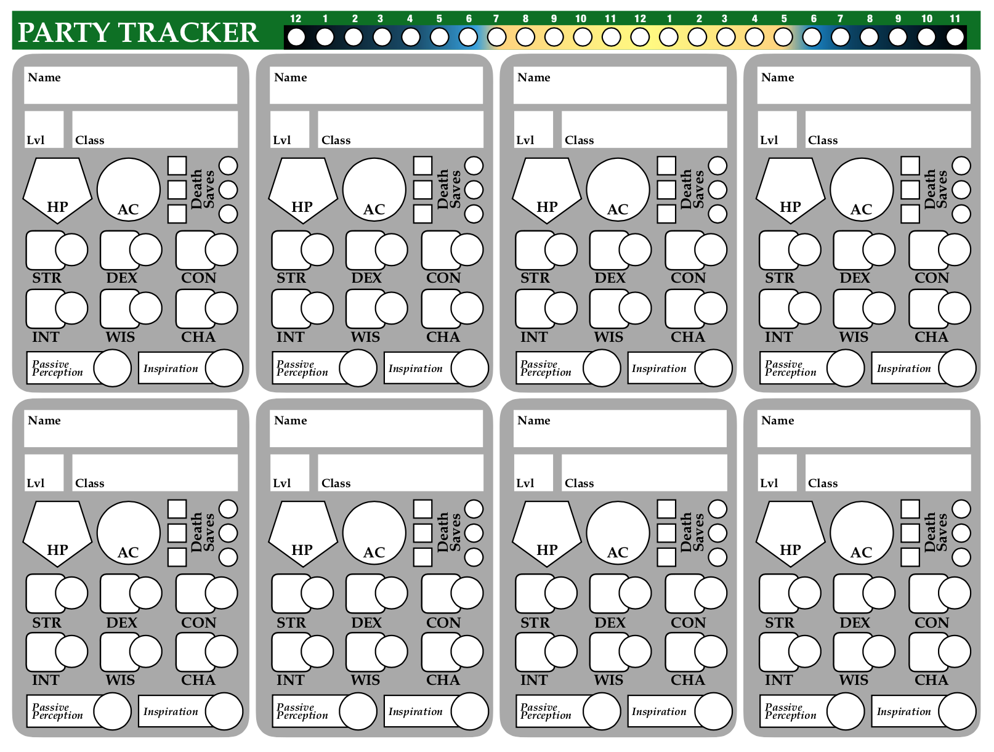This screenshot has width=994, height=752.
Task: Select the DEX modifier circle on the third card
Action: 634,249
